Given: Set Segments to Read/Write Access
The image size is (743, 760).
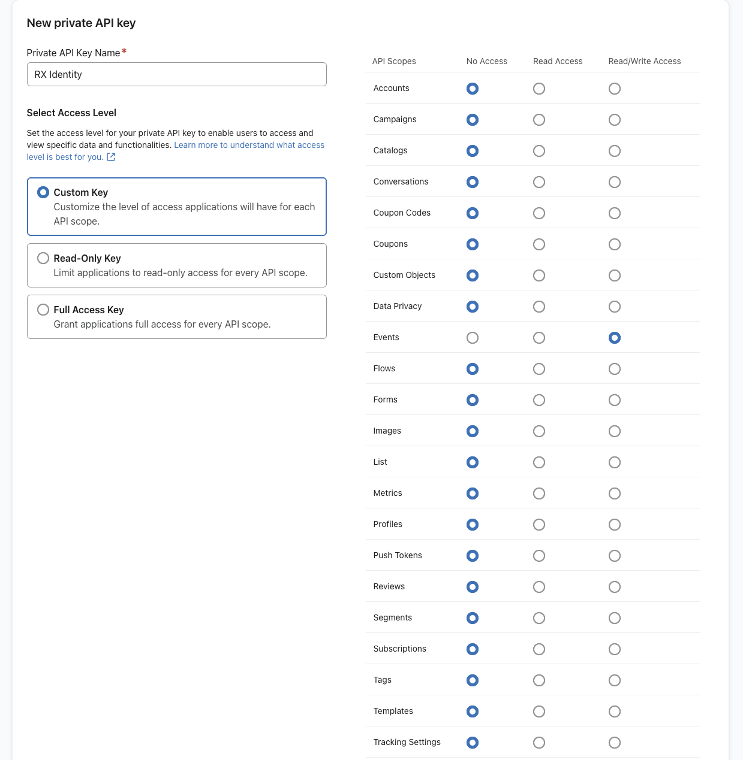Looking at the screenshot, I should click(x=614, y=618).
